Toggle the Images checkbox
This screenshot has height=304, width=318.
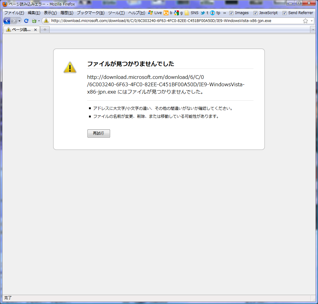[x=231, y=13]
